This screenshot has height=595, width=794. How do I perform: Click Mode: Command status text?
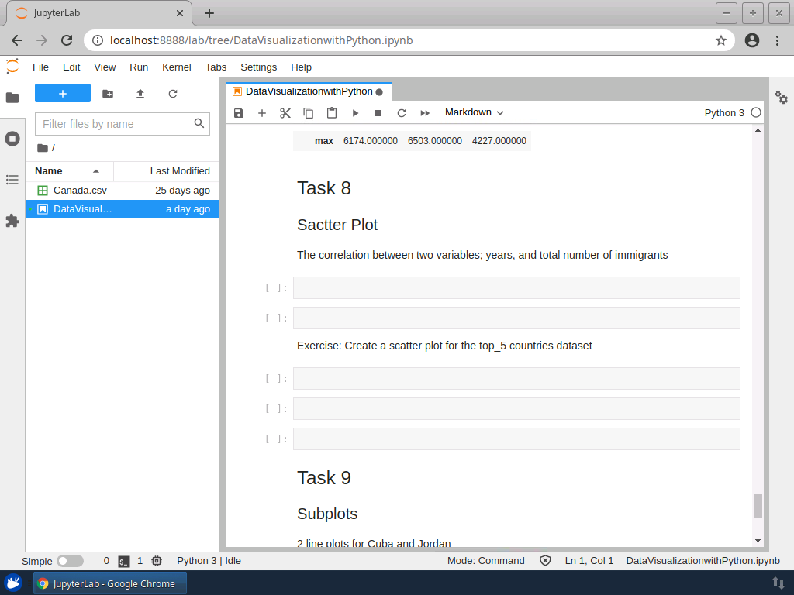click(x=485, y=561)
